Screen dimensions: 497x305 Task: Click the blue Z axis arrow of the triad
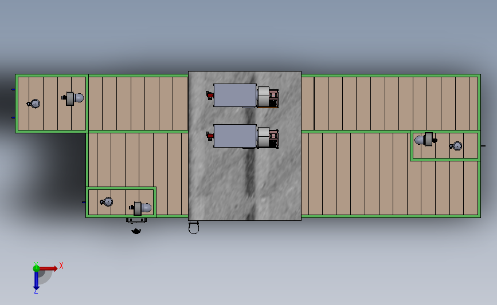[x=36, y=281]
